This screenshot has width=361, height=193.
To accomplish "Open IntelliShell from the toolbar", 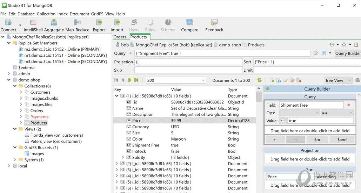I will (x=33, y=22).
